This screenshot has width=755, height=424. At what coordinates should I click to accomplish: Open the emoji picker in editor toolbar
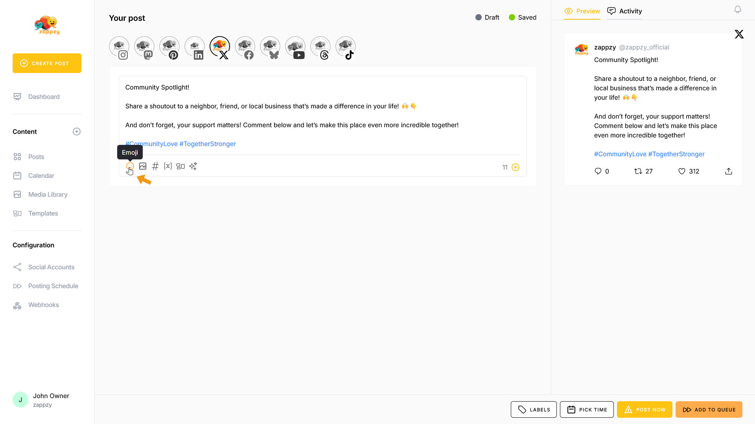pos(130,166)
